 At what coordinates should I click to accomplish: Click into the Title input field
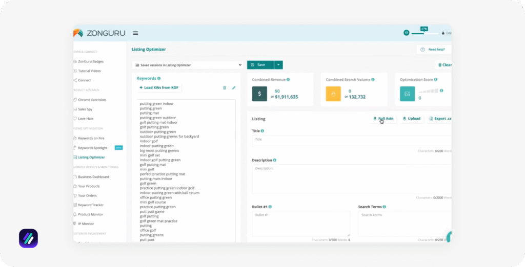351,140
